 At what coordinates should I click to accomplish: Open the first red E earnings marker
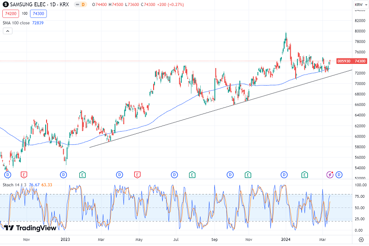(24, 175)
